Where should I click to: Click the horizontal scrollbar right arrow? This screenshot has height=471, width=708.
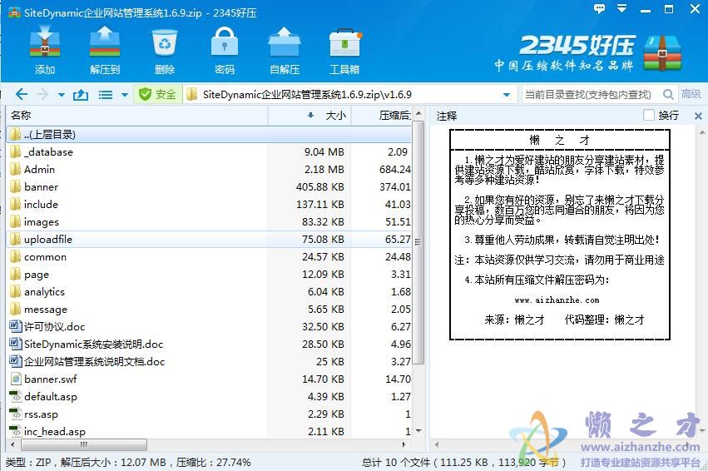(404, 444)
